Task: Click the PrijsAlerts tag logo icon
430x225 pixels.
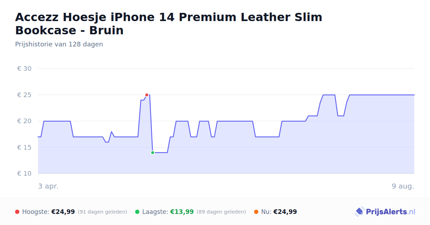Action: pyautogui.click(x=359, y=212)
